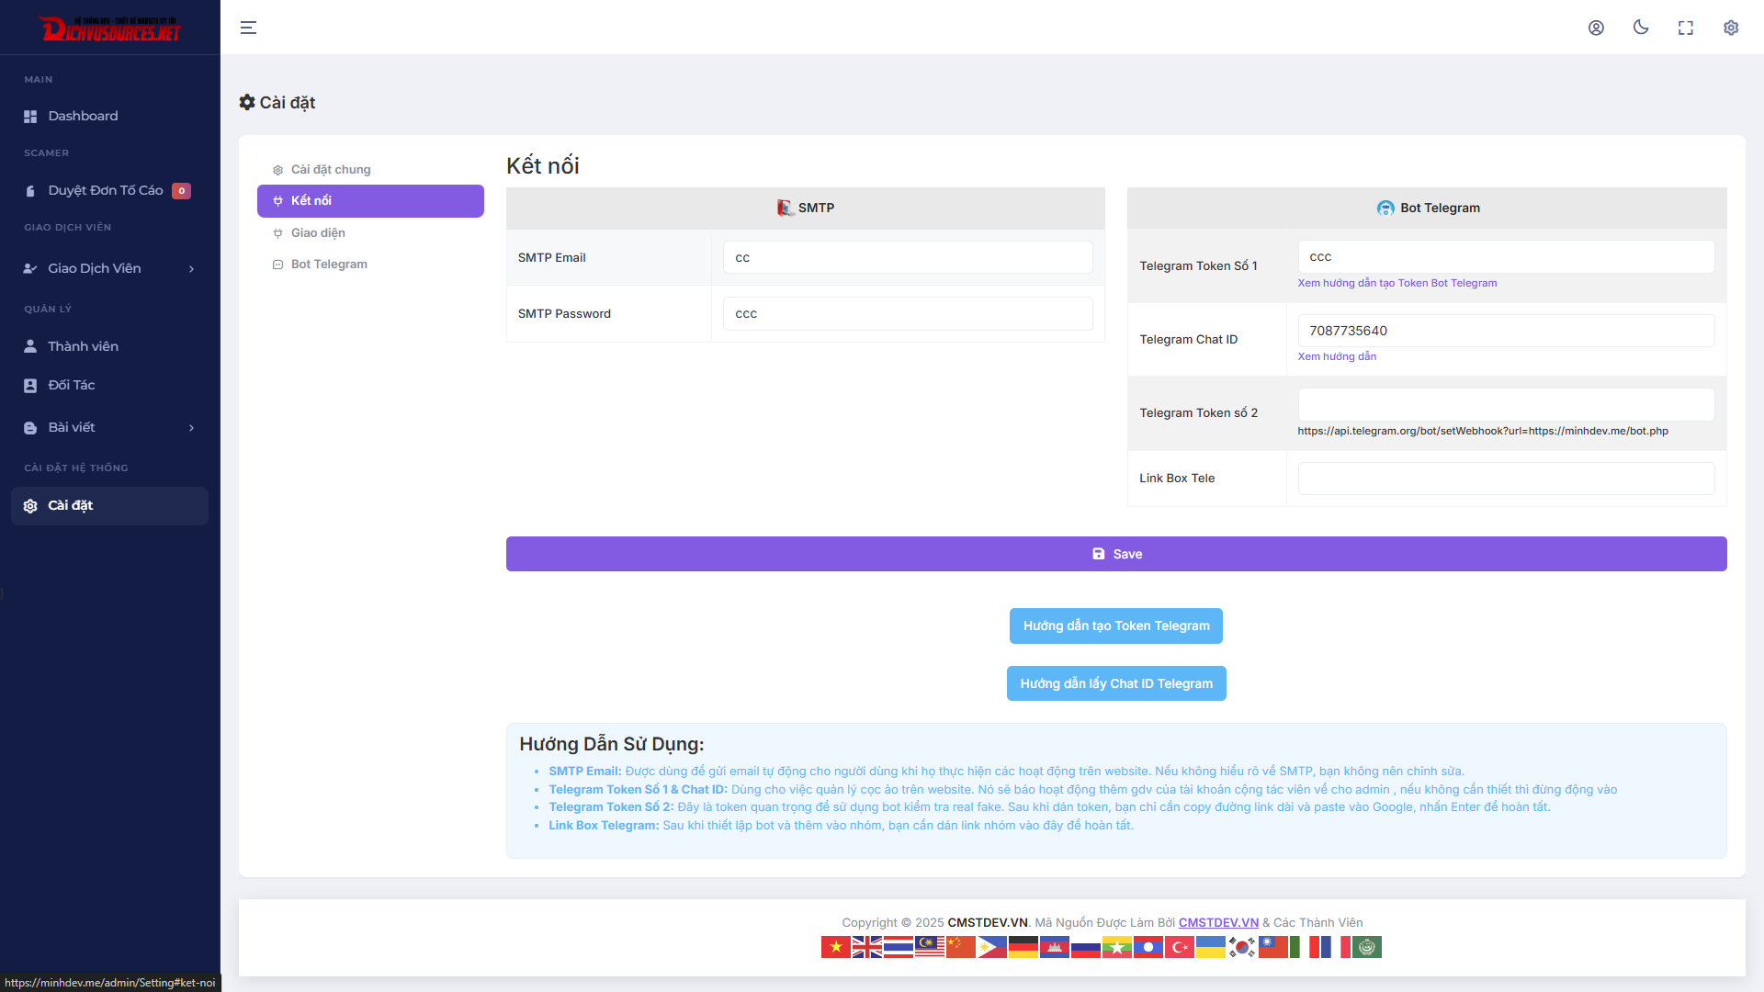This screenshot has width=1764, height=992.
Task: Select the UK flag language icon
Action: coord(866,947)
